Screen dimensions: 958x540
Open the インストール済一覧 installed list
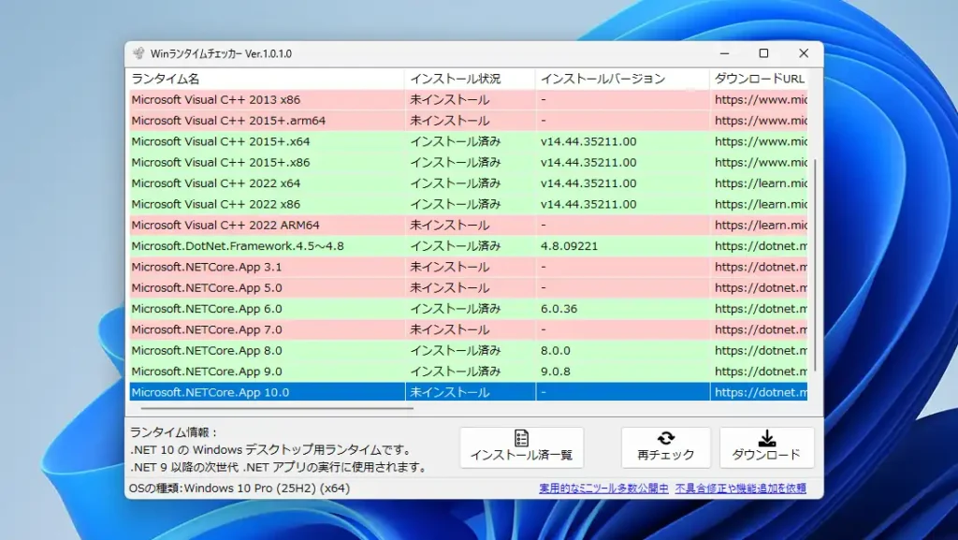(520, 447)
